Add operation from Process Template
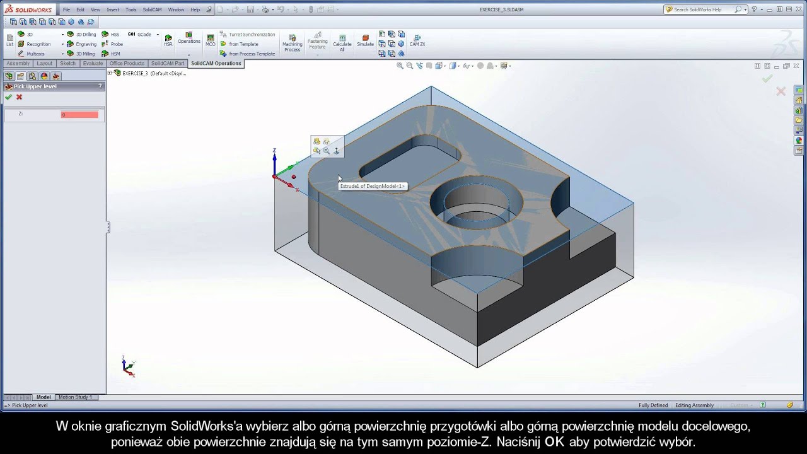Image resolution: width=807 pixels, height=454 pixels. tap(247, 54)
